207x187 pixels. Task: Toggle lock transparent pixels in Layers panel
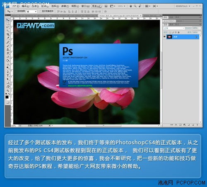[x=170, y=32]
